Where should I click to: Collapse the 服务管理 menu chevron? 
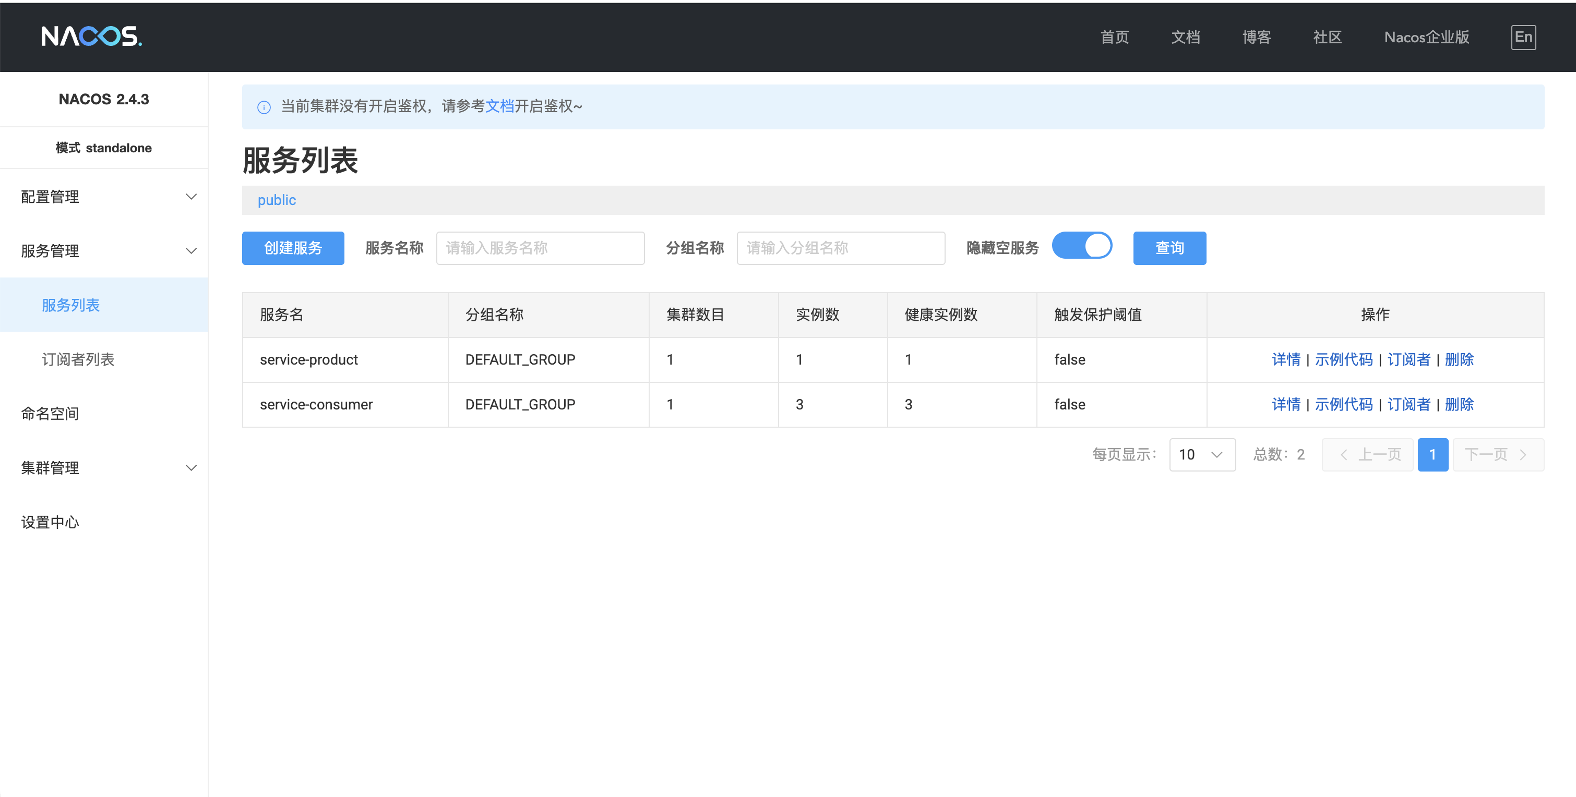click(x=191, y=251)
